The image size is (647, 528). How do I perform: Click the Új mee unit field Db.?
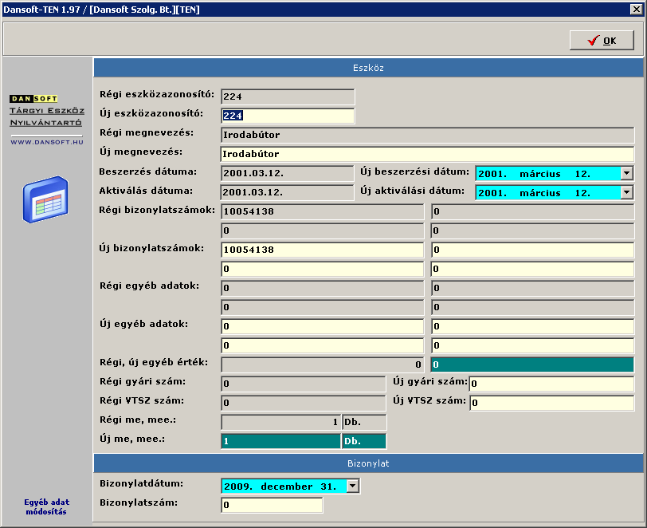(364, 441)
